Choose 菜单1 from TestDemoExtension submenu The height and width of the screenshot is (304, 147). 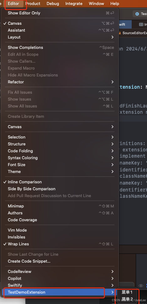(x=127, y=292)
